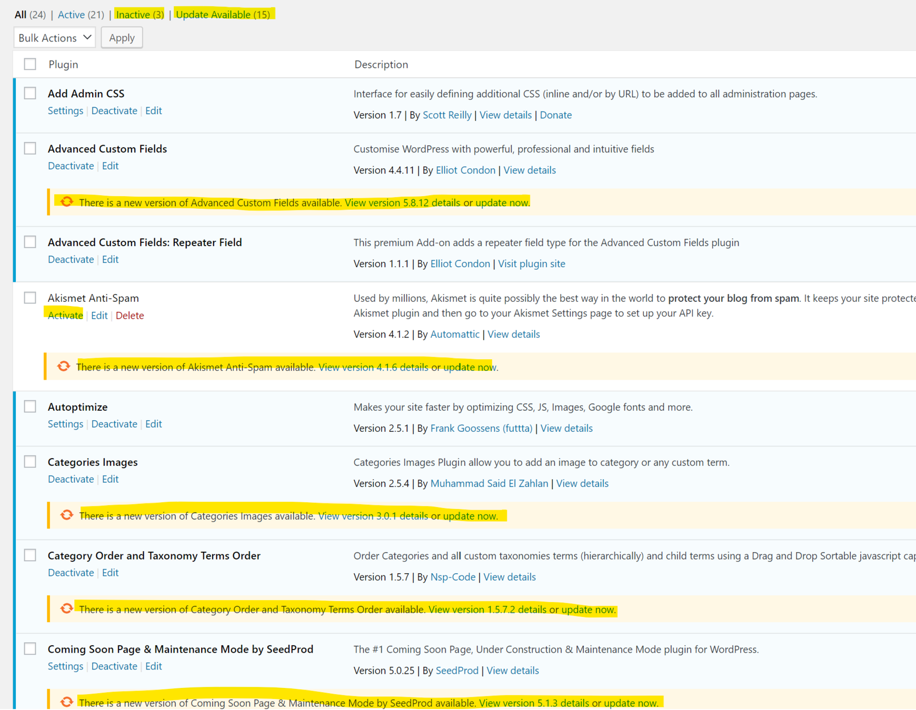The image size is (916, 710).
Task: Delete the Akismet Anti-Spam plugin
Action: coord(130,315)
